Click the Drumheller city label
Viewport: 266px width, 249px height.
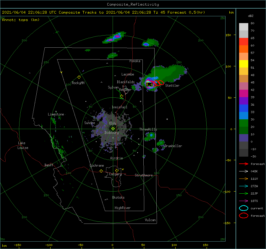click(173, 146)
